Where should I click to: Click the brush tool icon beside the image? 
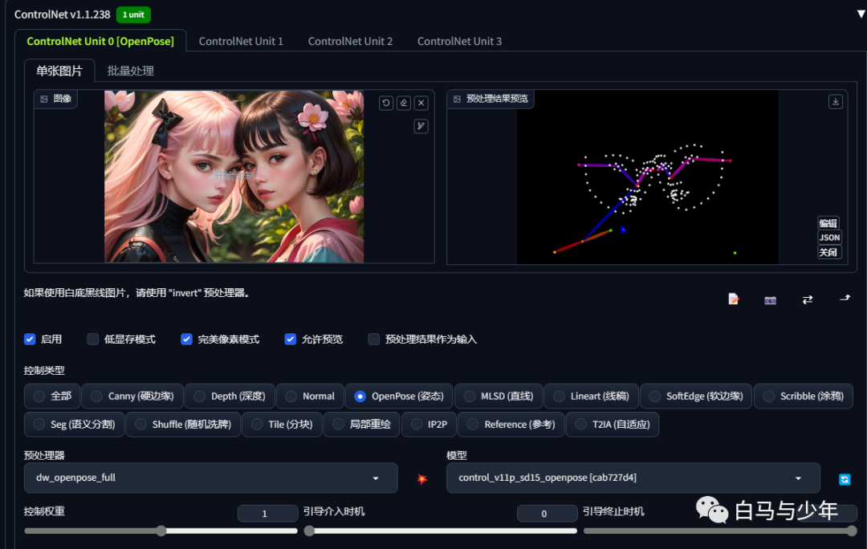(421, 126)
